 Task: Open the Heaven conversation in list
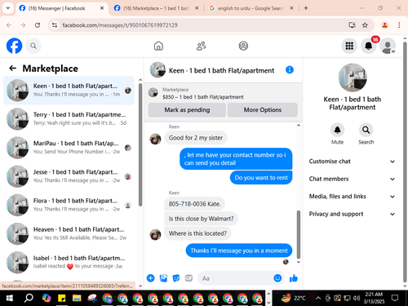(x=69, y=233)
